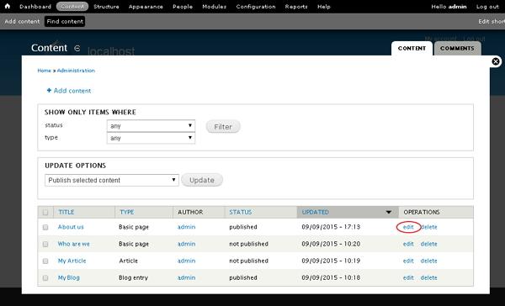Follow the Administration breadcrumb link
505x306 pixels.
tap(76, 71)
